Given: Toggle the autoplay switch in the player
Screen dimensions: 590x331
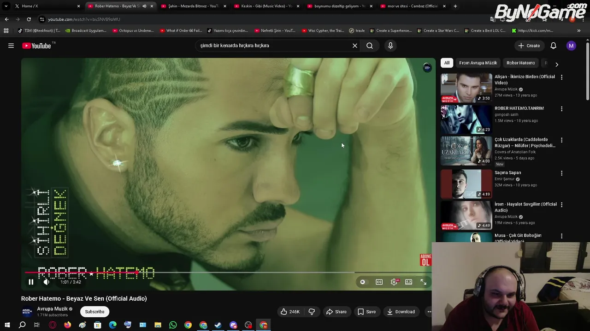Looking at the screenshot, I should [363, 282].
